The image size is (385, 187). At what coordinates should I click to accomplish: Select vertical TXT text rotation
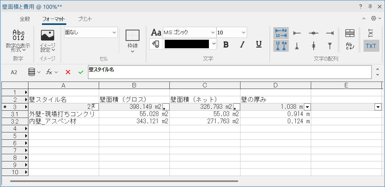coord(371,33)
